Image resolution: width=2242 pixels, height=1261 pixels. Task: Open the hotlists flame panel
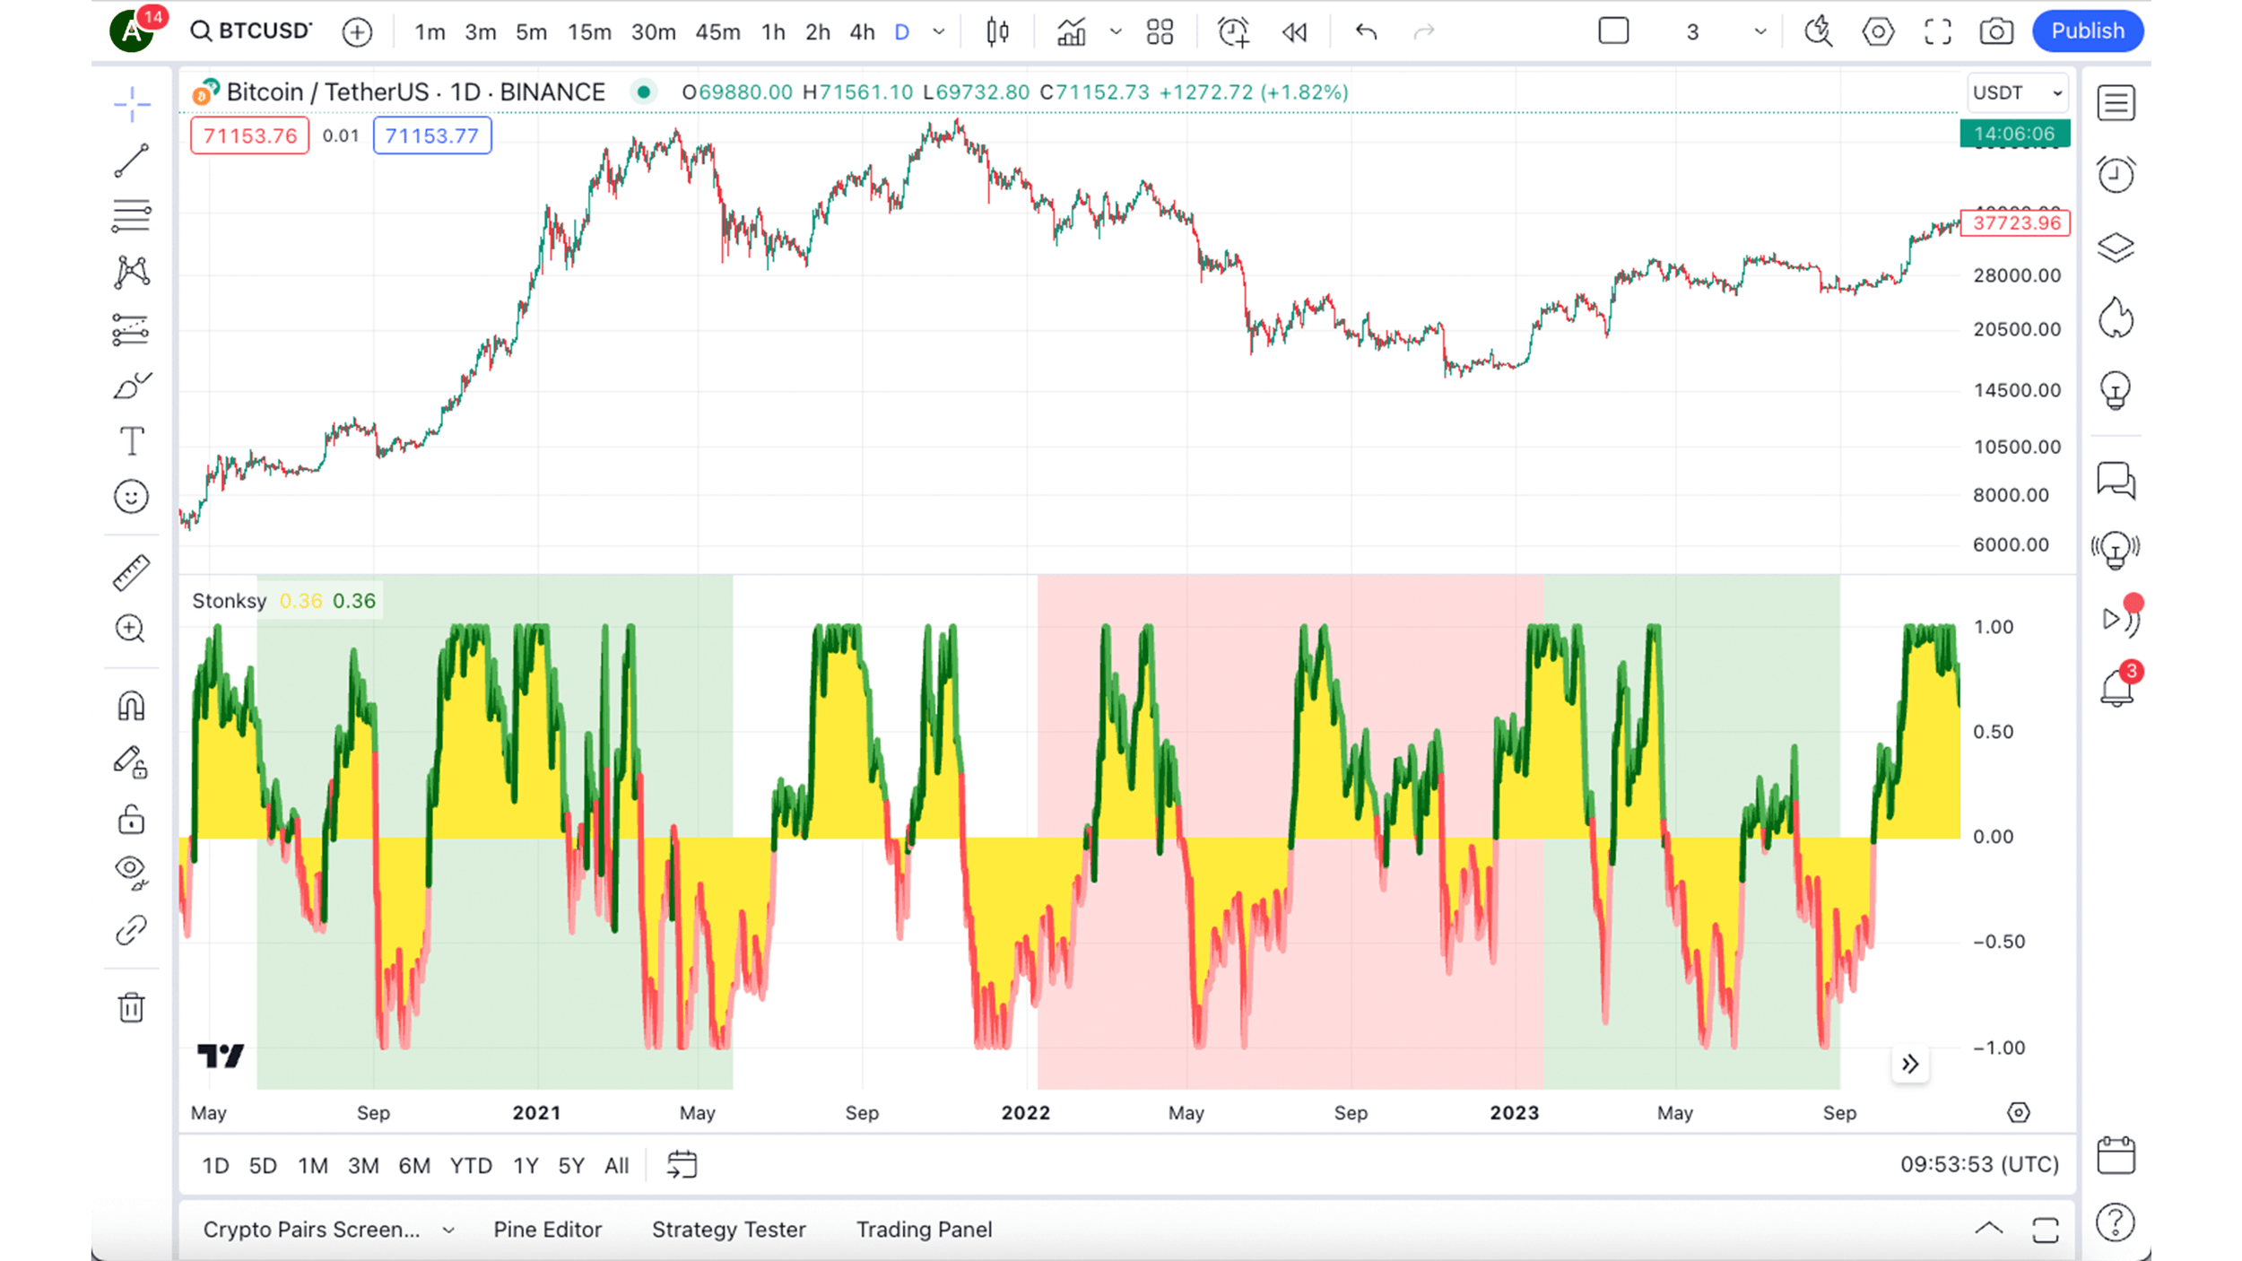2116,318
